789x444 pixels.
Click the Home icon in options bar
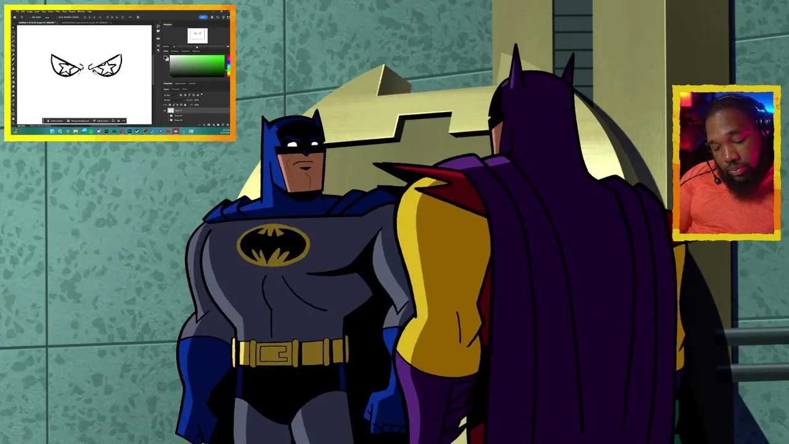pos(15,17)
